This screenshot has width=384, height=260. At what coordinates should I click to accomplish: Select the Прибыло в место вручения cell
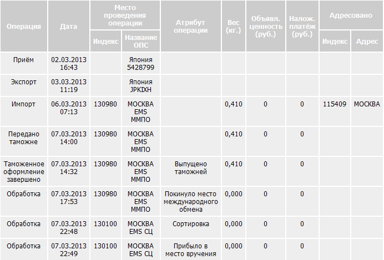[190, 250]
